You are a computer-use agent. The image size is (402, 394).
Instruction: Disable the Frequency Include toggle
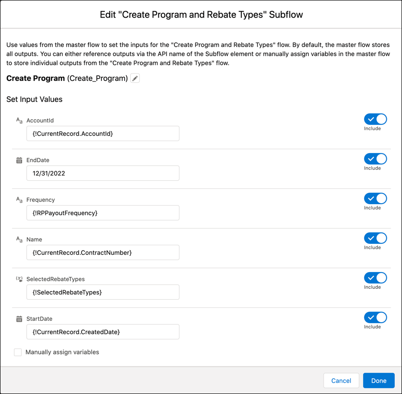click(x=375, y=198)
